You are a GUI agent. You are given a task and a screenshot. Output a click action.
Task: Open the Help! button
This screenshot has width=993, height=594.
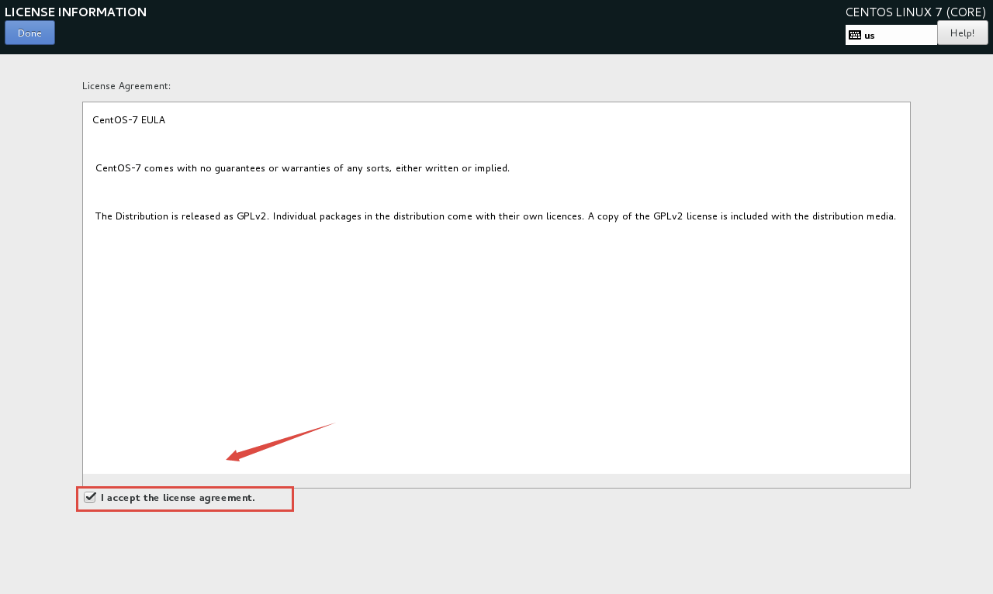[962, 33]
